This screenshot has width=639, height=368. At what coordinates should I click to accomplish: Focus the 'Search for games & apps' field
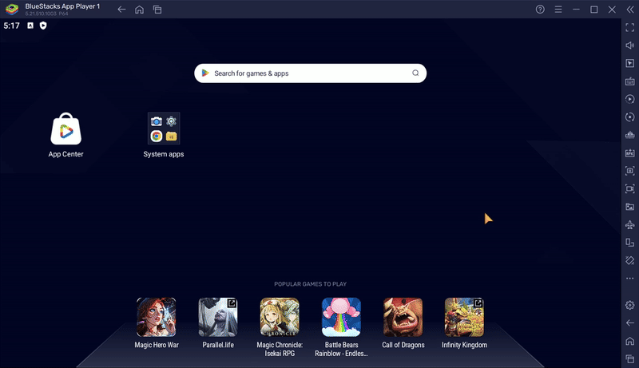(310, 73)
